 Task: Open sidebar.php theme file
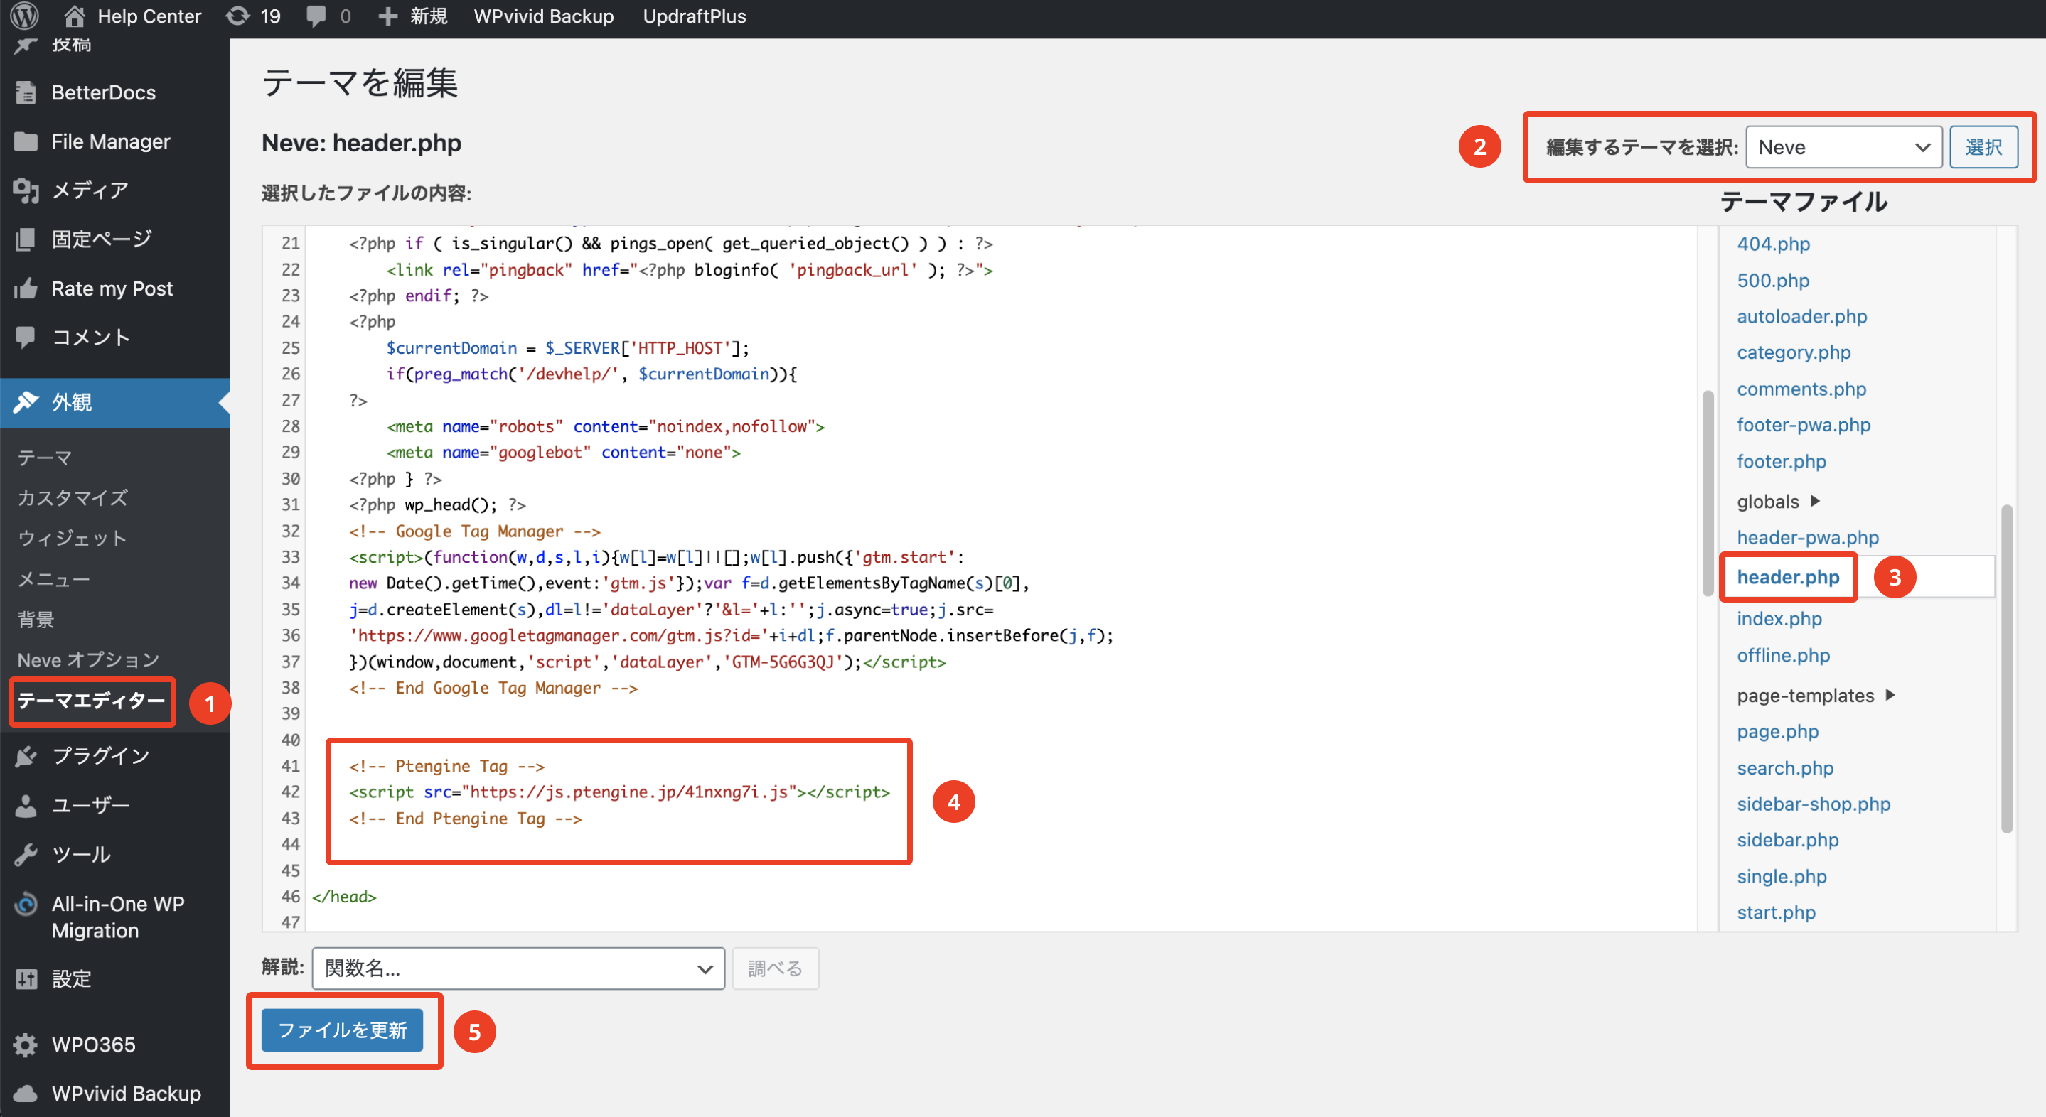[x=1787, y=840]
